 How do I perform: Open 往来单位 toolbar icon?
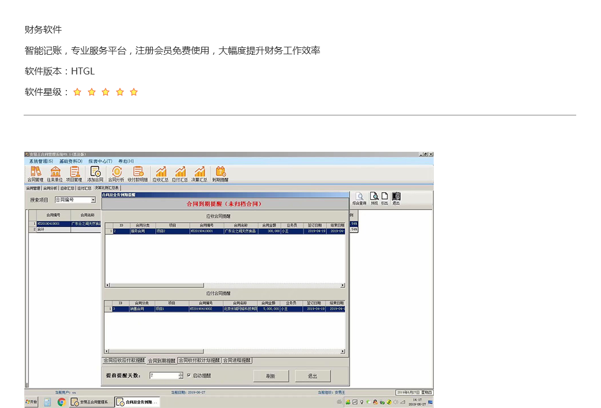click(x=55, y=174)
